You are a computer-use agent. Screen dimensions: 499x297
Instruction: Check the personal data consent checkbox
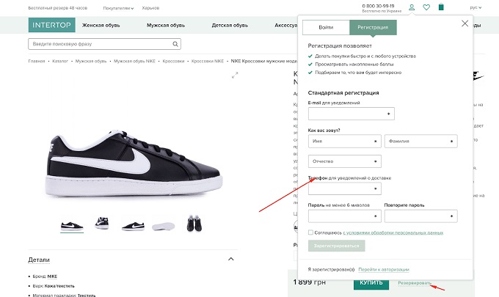(311, 232)
